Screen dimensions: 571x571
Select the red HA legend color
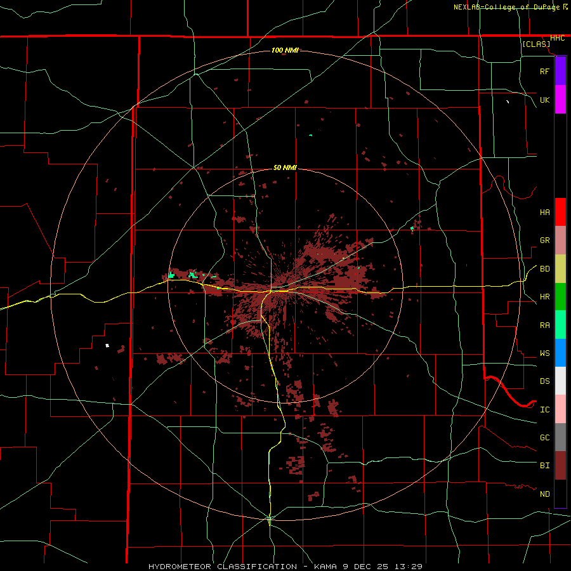[560, 212]
